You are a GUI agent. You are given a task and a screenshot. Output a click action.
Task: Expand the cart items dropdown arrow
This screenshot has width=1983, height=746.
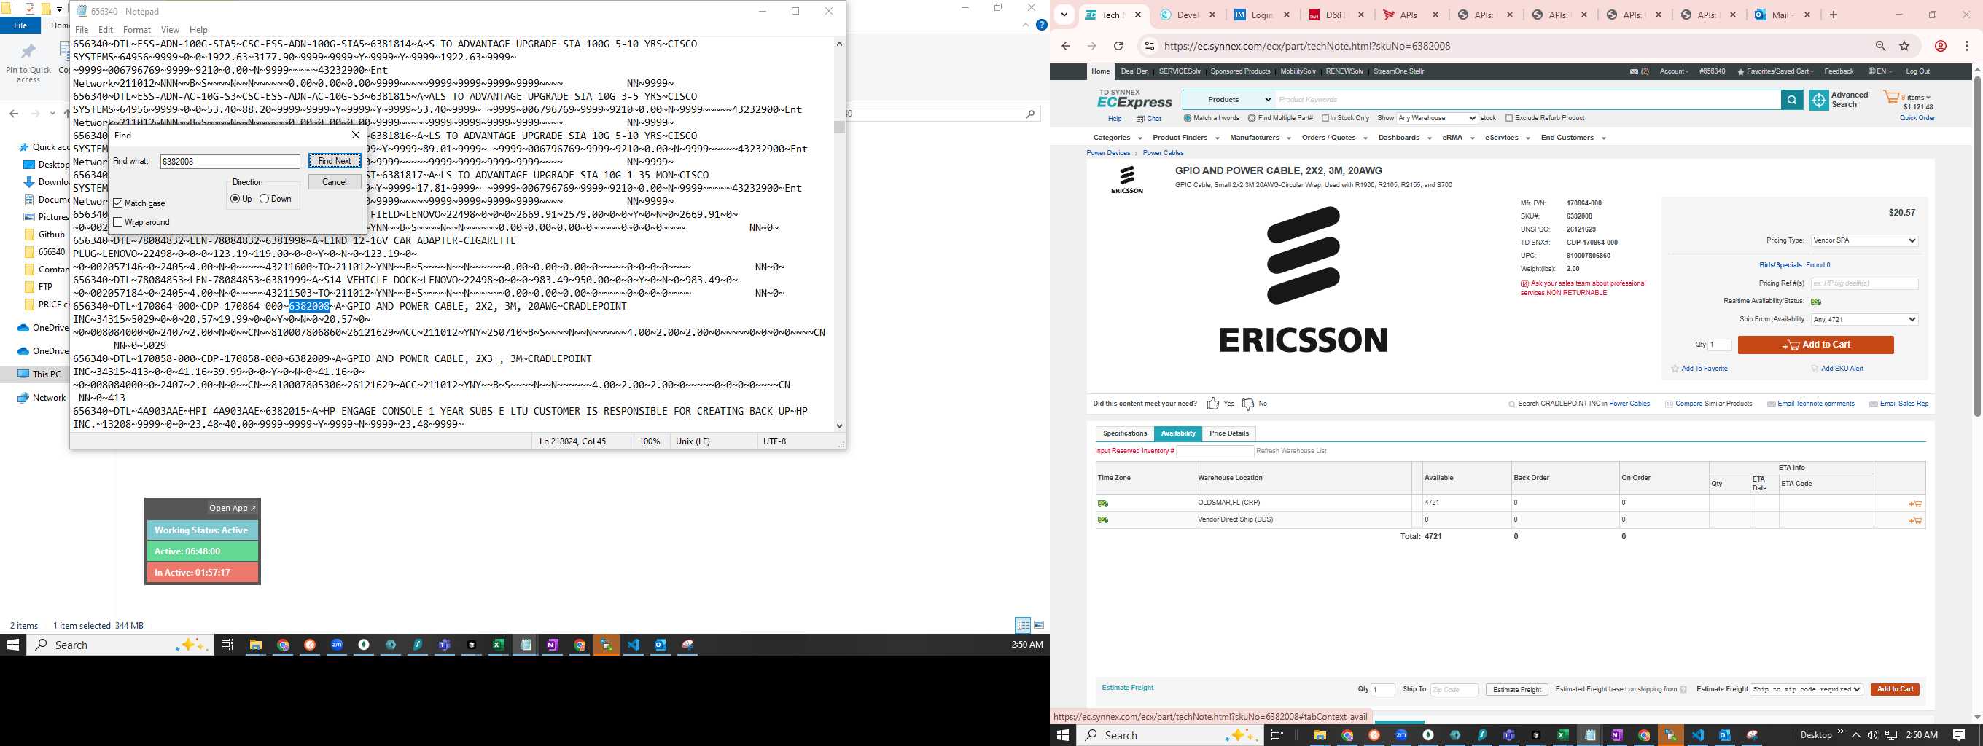tap(1928, 98)
